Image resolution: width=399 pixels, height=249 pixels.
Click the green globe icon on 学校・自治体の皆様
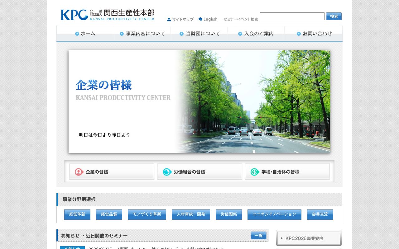pos(254,171)
